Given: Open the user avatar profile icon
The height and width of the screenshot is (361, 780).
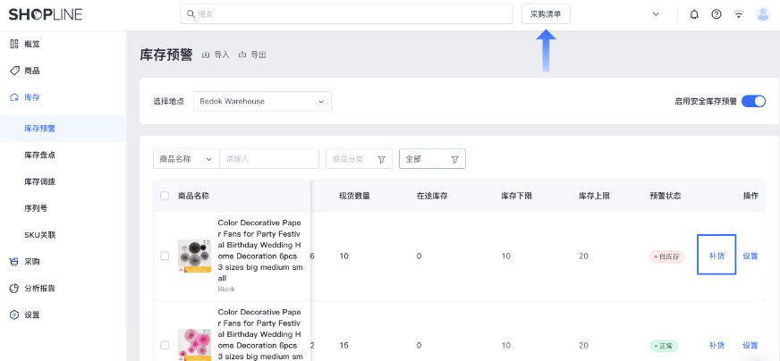Looking at the screenshot, I should pos(763,14).
